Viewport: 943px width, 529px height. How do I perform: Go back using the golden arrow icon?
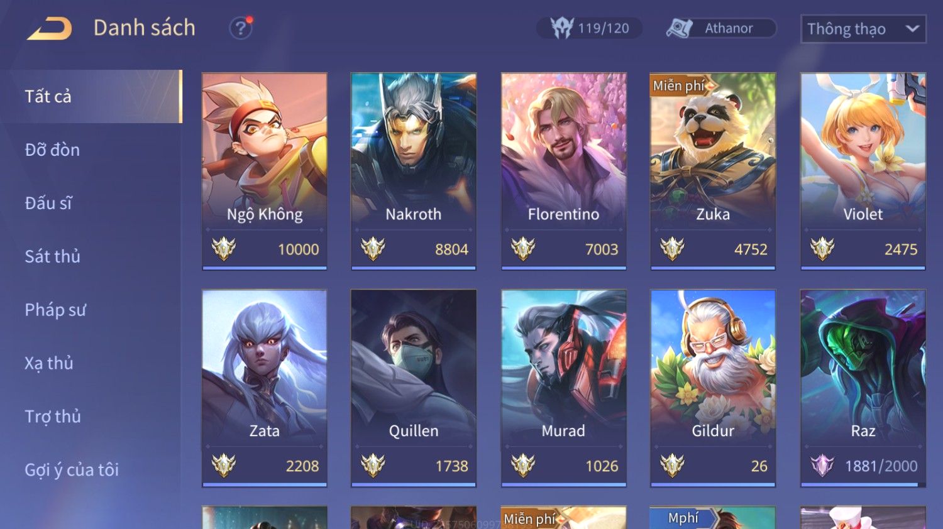coord(50,28)
